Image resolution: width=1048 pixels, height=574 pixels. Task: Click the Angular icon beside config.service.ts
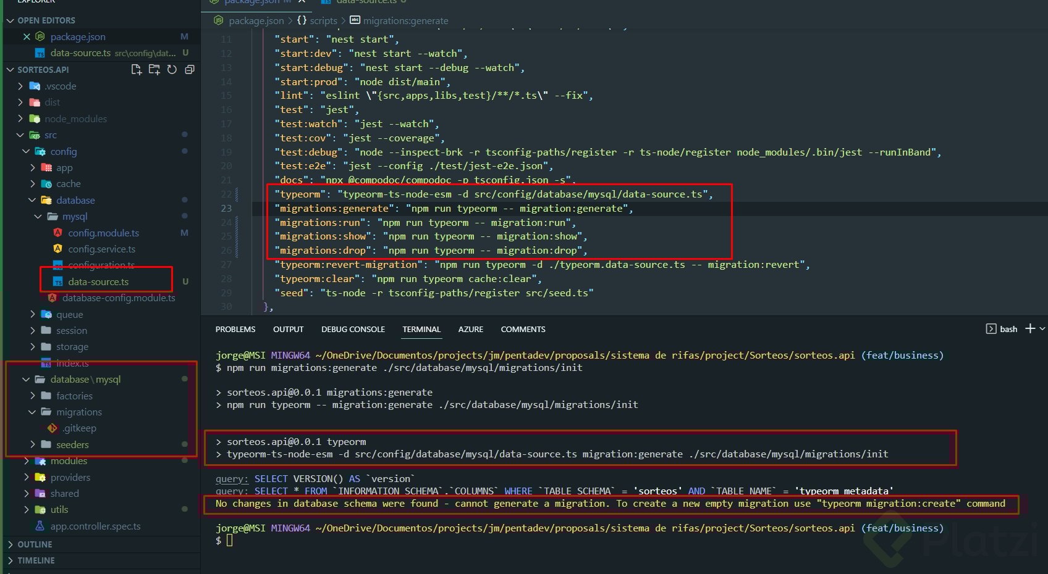tap(57, 249)
